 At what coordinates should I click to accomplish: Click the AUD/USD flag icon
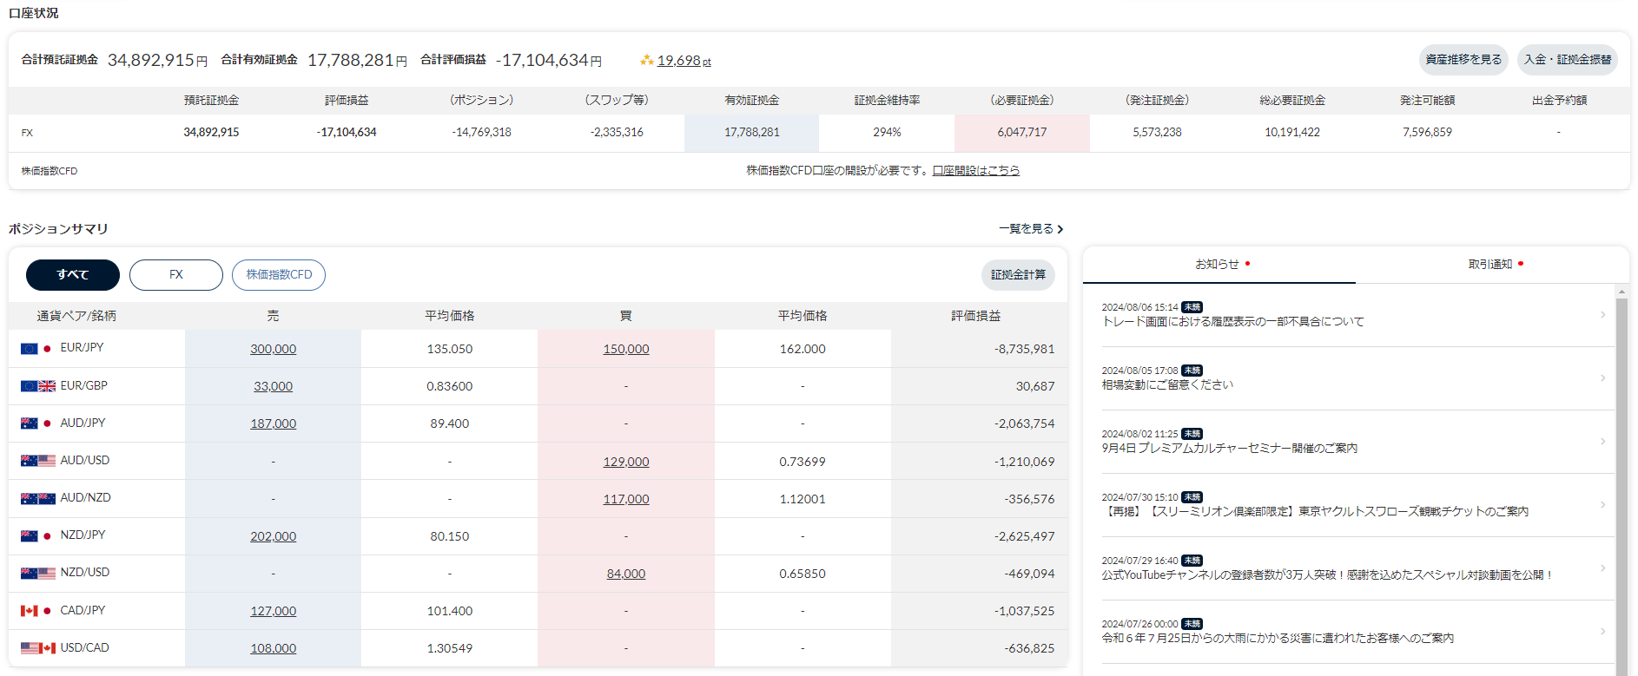click(38, 461)
